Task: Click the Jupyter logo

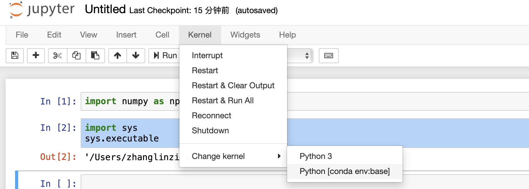Action: click(x=41, y=10)
